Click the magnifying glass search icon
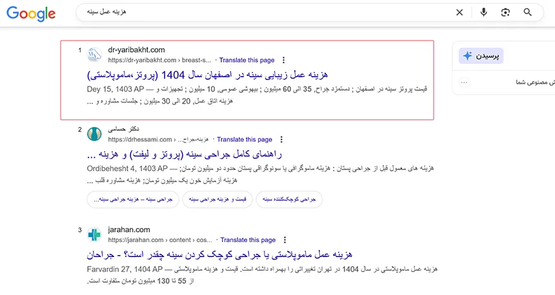 (528, 12)
